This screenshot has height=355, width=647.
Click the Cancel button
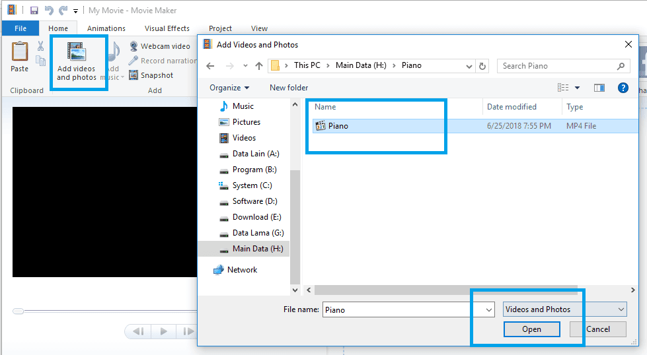tap(598, 329)
